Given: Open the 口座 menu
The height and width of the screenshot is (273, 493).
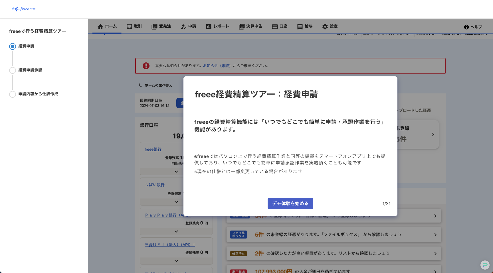Looking at the screenshot, I should click(280, 27).
